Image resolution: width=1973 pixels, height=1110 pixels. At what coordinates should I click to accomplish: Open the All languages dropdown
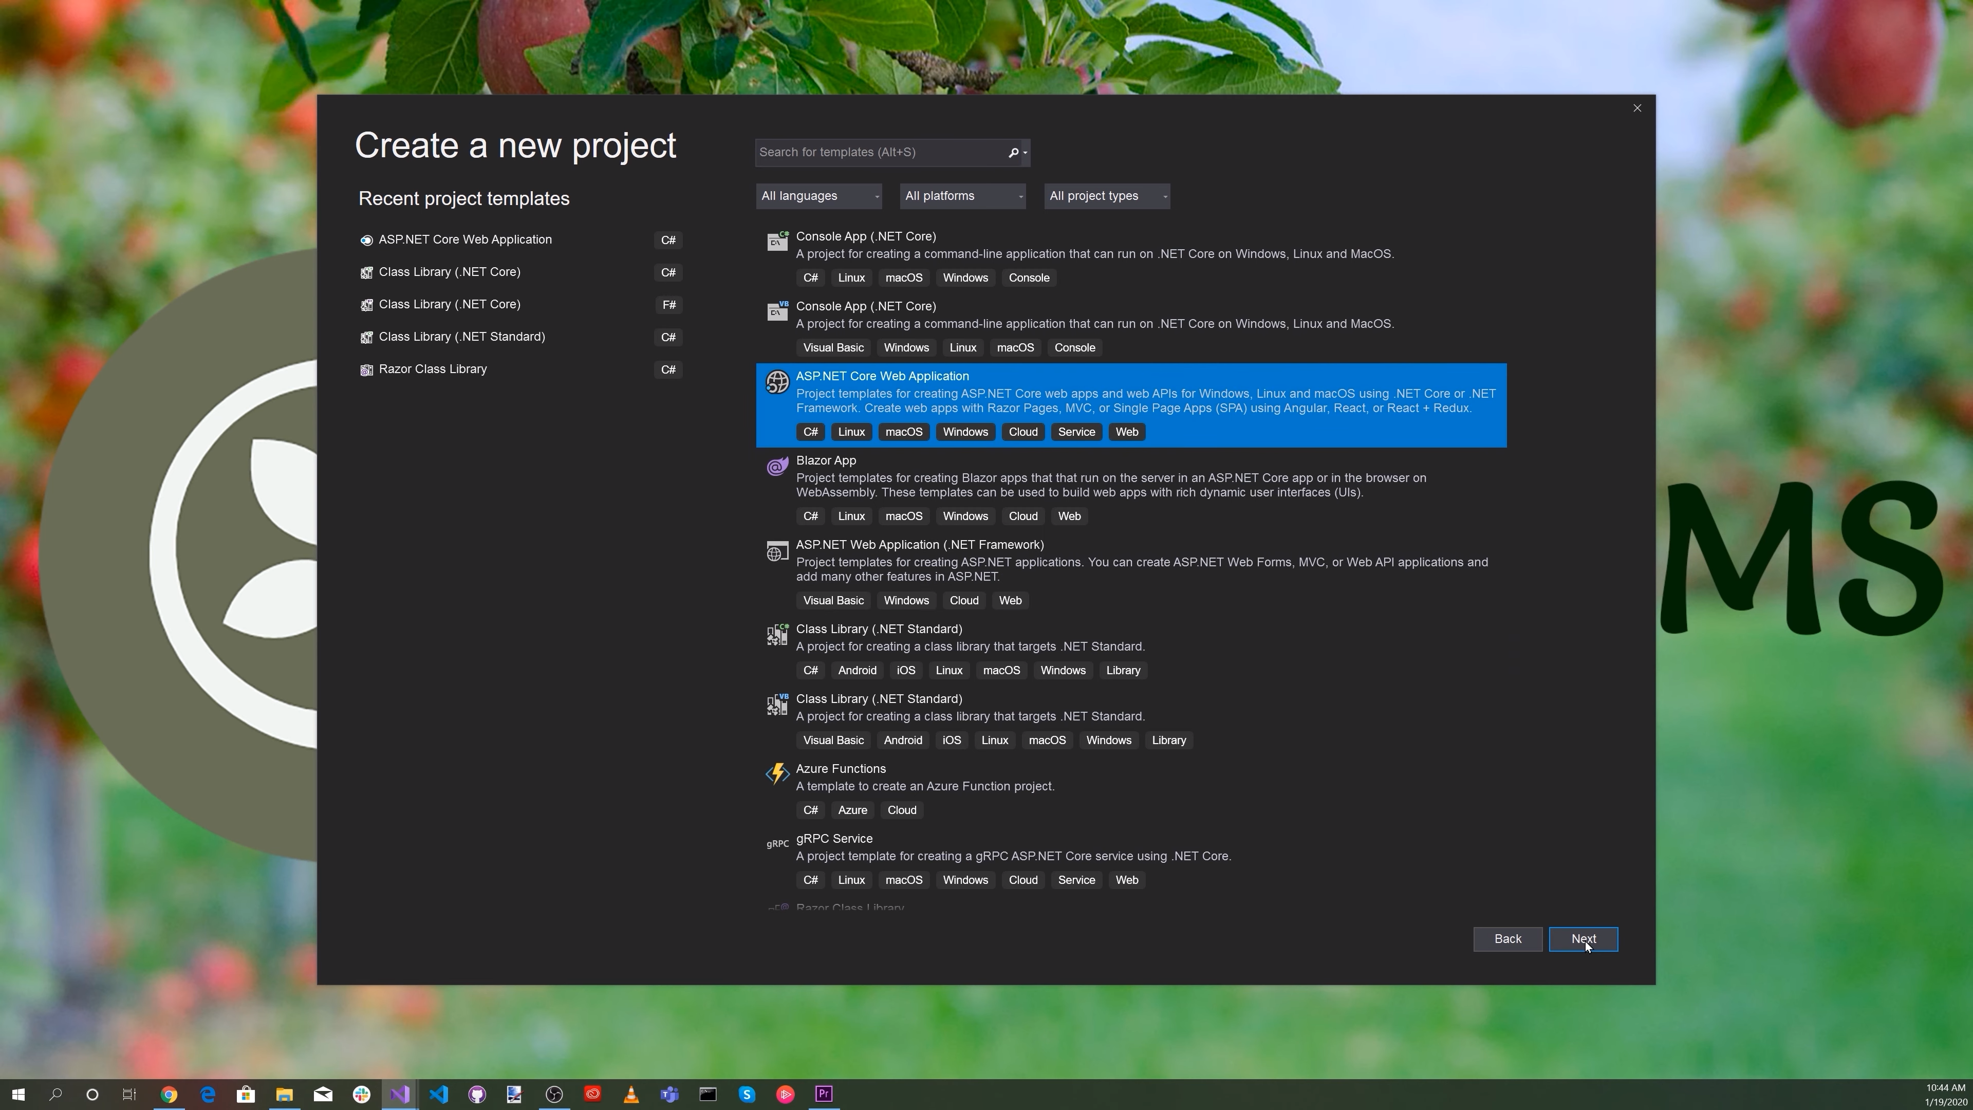click(819, 196)
